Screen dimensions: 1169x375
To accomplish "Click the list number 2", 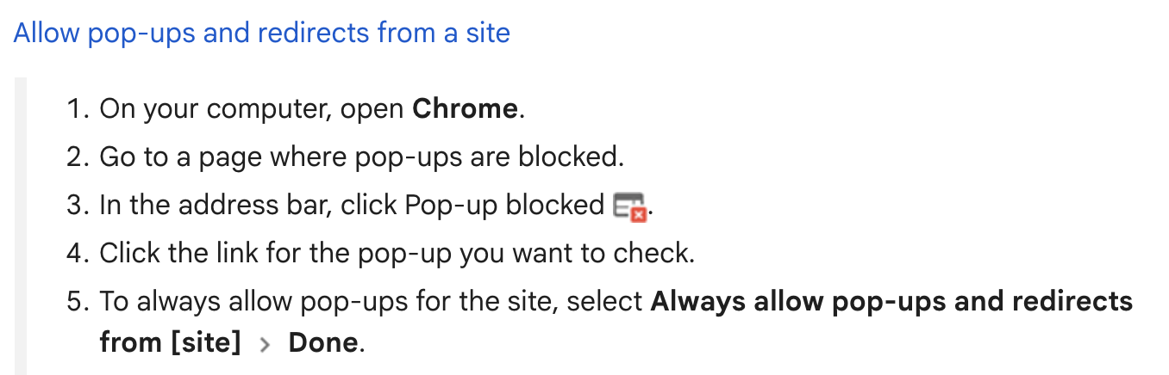I will pos(78,157).
